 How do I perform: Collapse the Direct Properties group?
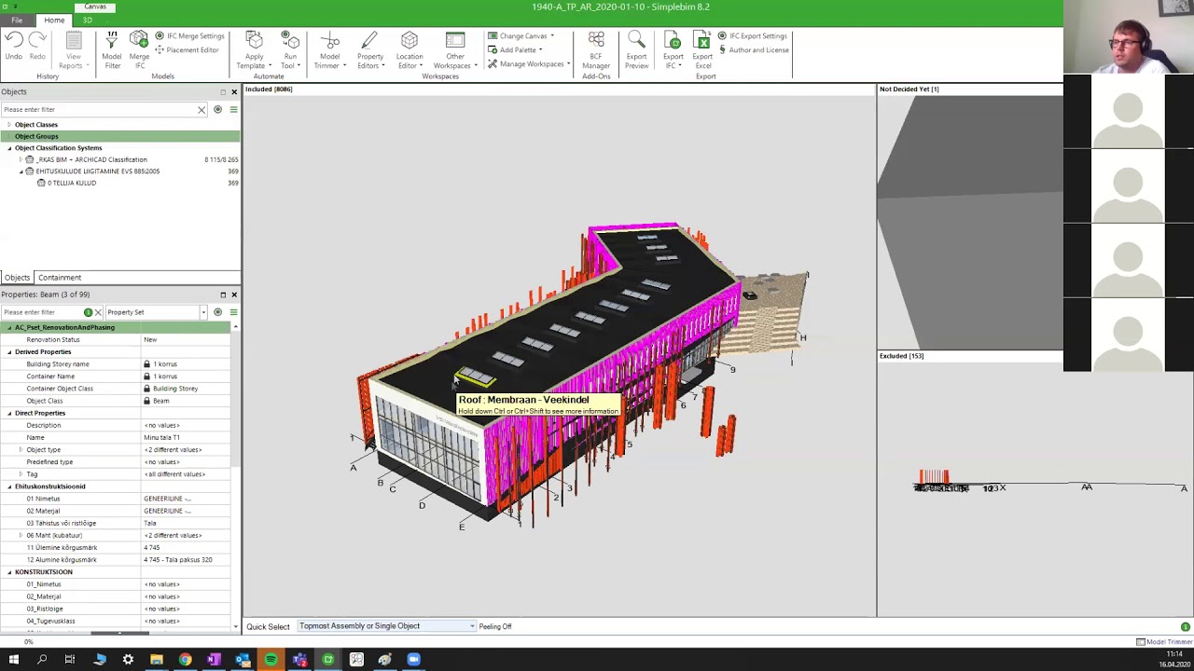[9, 413]
